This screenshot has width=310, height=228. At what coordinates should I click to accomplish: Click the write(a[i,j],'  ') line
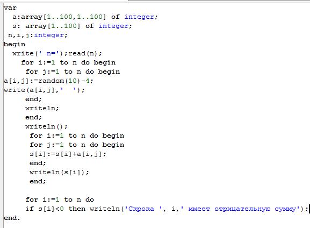(x=44, y=90)
